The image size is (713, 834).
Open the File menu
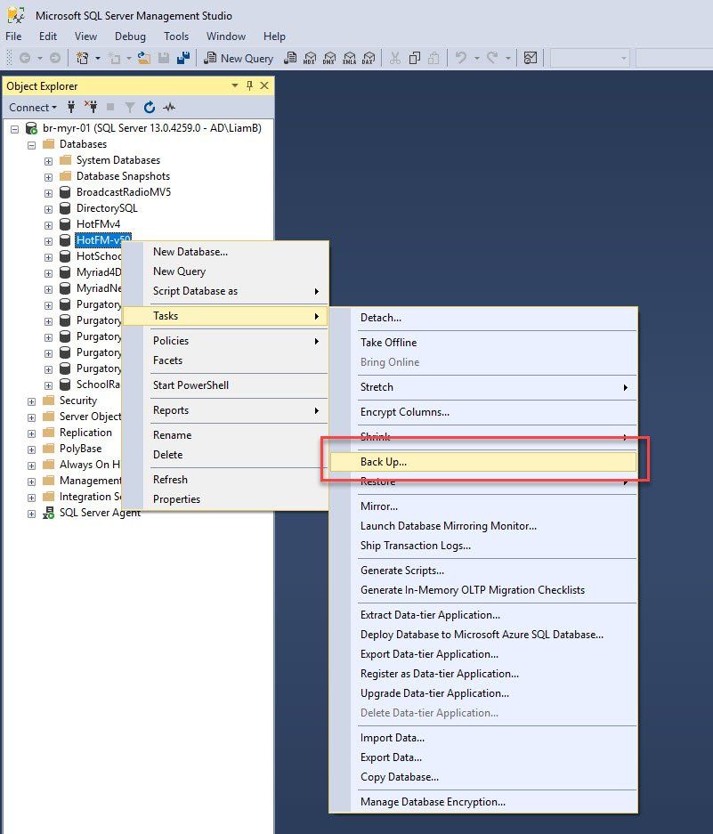point(13,36)
